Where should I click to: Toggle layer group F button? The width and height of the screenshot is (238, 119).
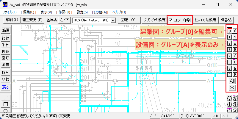[235, 75]
